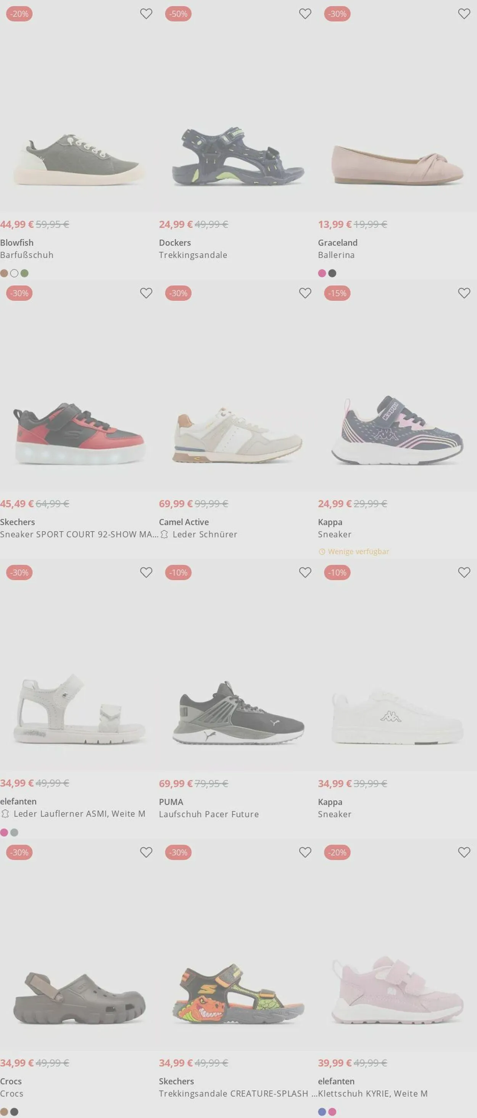Wishlist the navy Kappa sneaker

coord(464,294)
